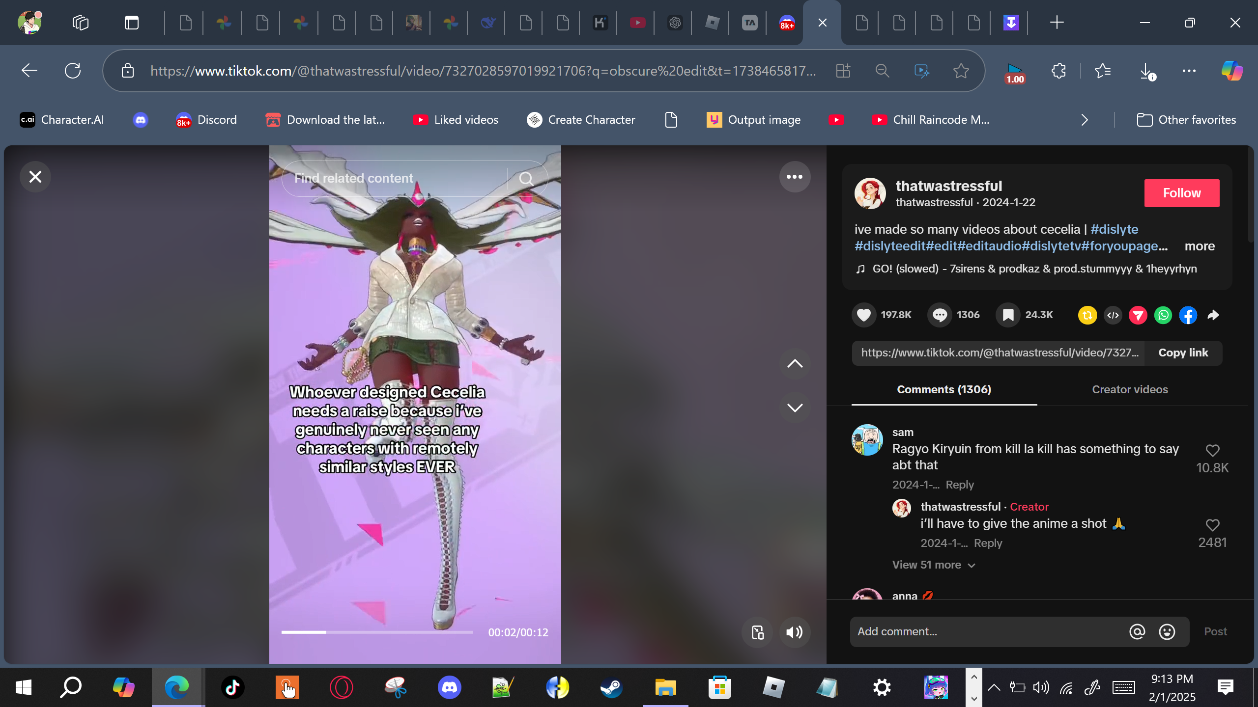Bookmark the video with the 24.3K icon
This screenshot has width=1258, height=707.
click(1008, 315)
